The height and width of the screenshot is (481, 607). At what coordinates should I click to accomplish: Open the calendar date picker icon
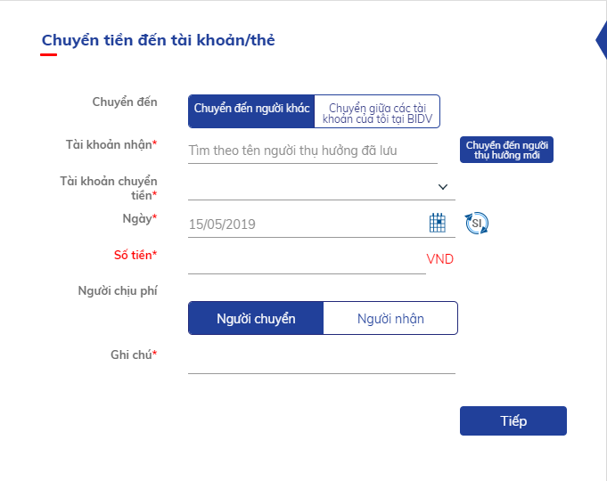click(x=438, y=223)
